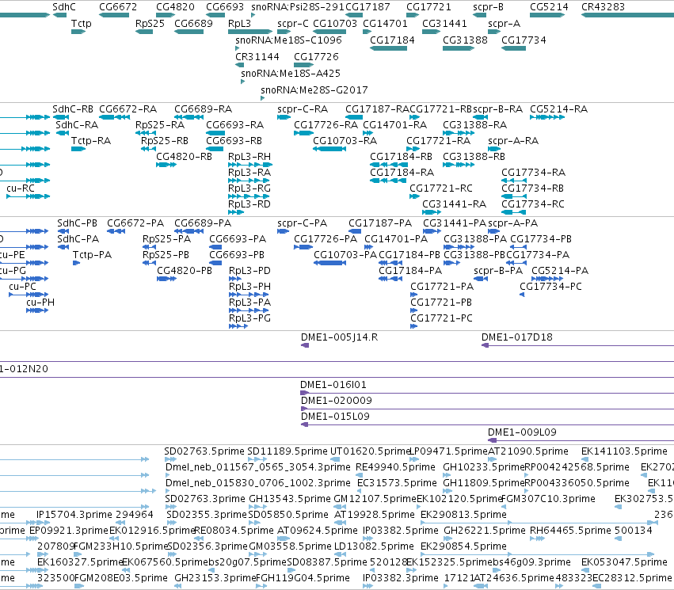Click polypeptide scpr-B-PA
This screenshot has width=674, height=590.
coord(498,271)
